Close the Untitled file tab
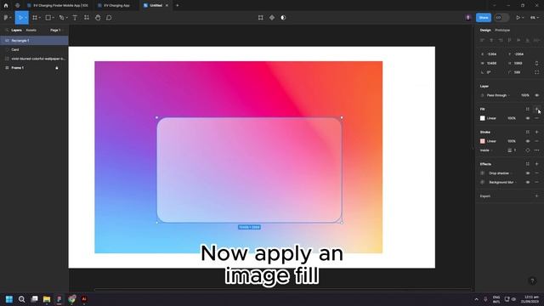 (167, 6)
